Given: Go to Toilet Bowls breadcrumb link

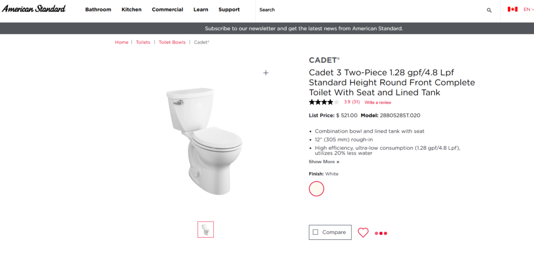Looking at the screenshot, I should pyautogui.click(x=172, y=42).
